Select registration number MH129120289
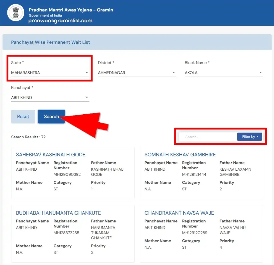Image resolution: width=274 pixels, height=265 pixels. [195, 233]
